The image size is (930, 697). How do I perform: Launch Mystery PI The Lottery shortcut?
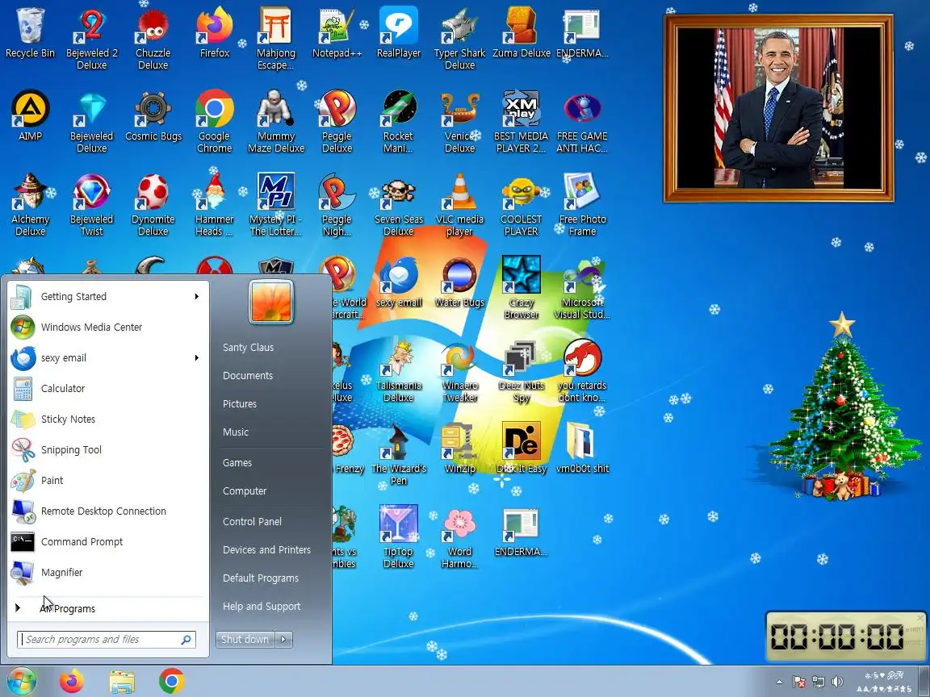[276, 204]
